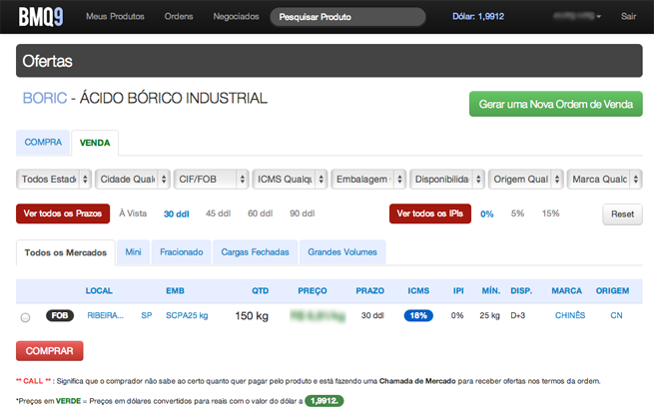
Task: Switch to the Cargas Fechadas tab
Action: tap(255, 252)
